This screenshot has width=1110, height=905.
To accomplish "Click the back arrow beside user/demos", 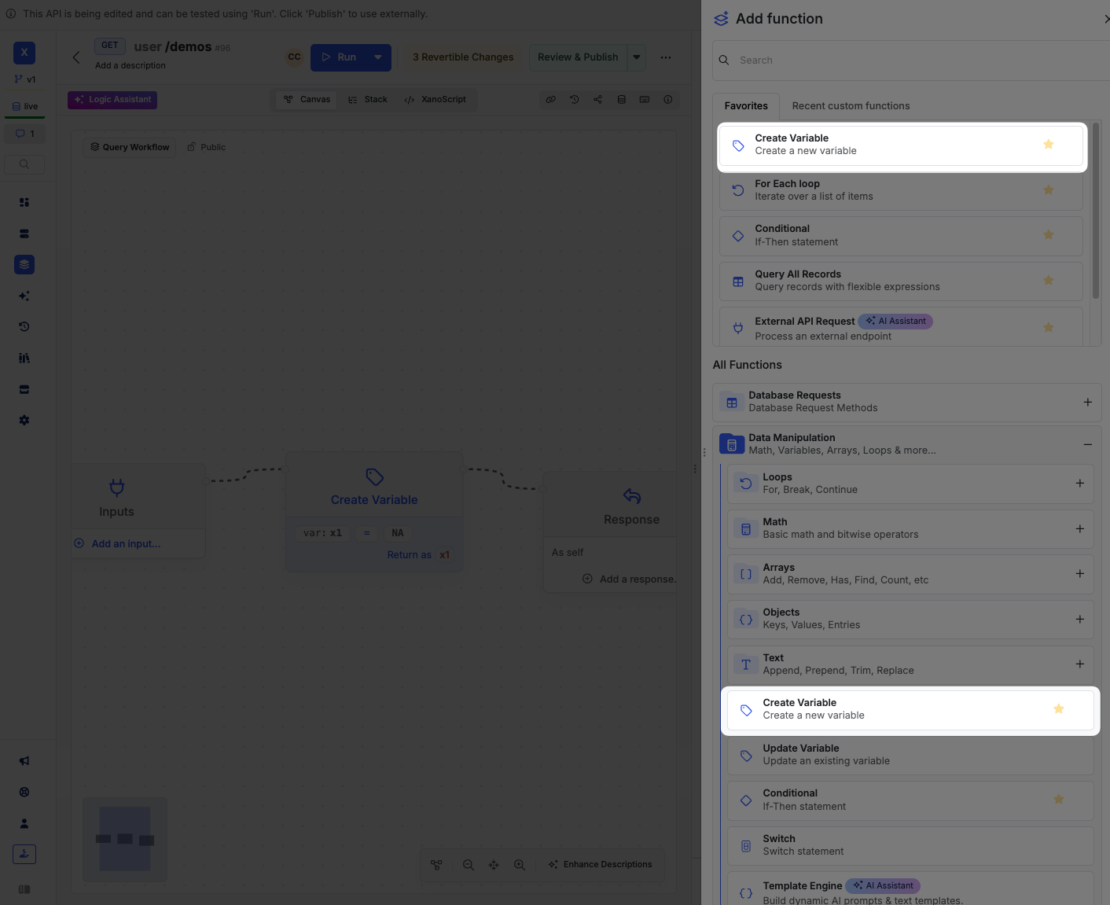I will tap(76, 57).
